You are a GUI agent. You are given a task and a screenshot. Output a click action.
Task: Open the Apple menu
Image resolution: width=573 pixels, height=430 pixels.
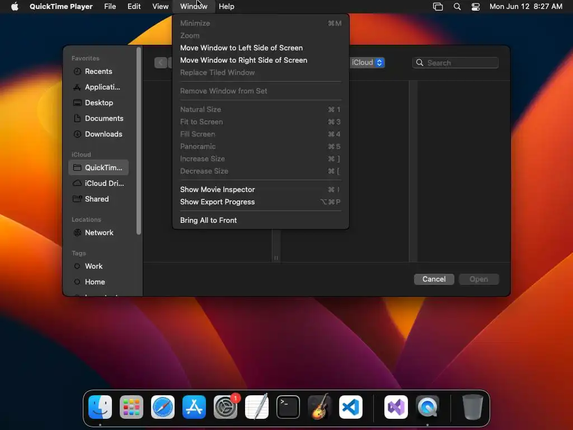15,6
